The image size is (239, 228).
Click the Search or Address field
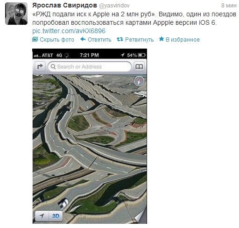[x=90, y=66]
